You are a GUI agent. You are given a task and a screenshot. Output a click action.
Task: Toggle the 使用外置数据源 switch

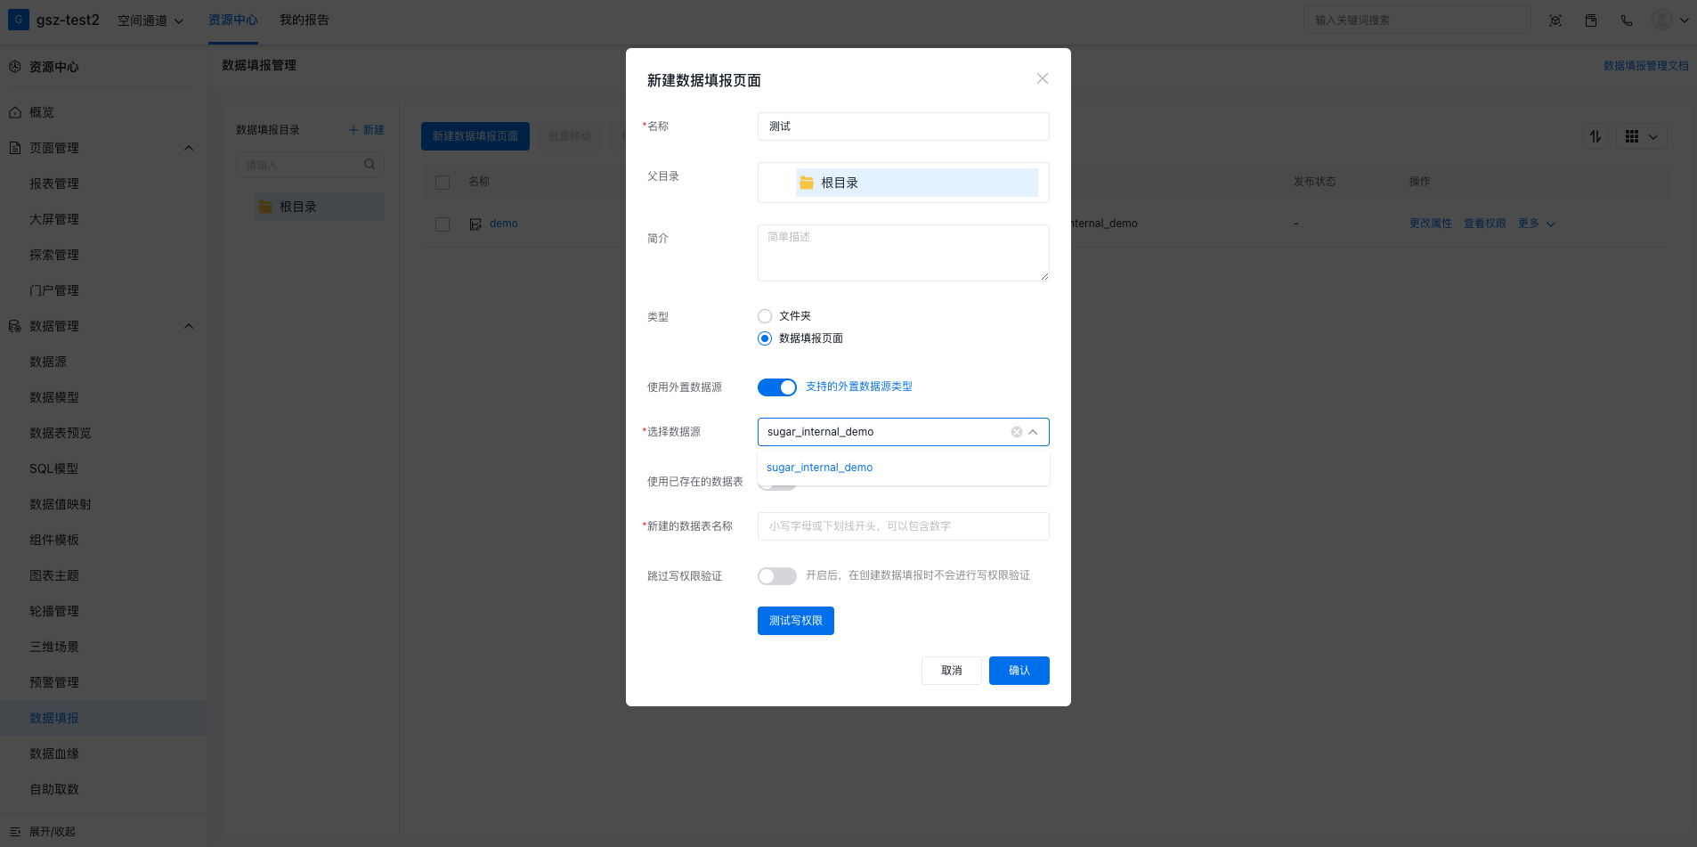coord(776,387)
